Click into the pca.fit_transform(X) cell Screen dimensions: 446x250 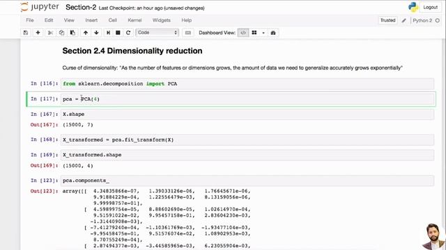[247, 140]
